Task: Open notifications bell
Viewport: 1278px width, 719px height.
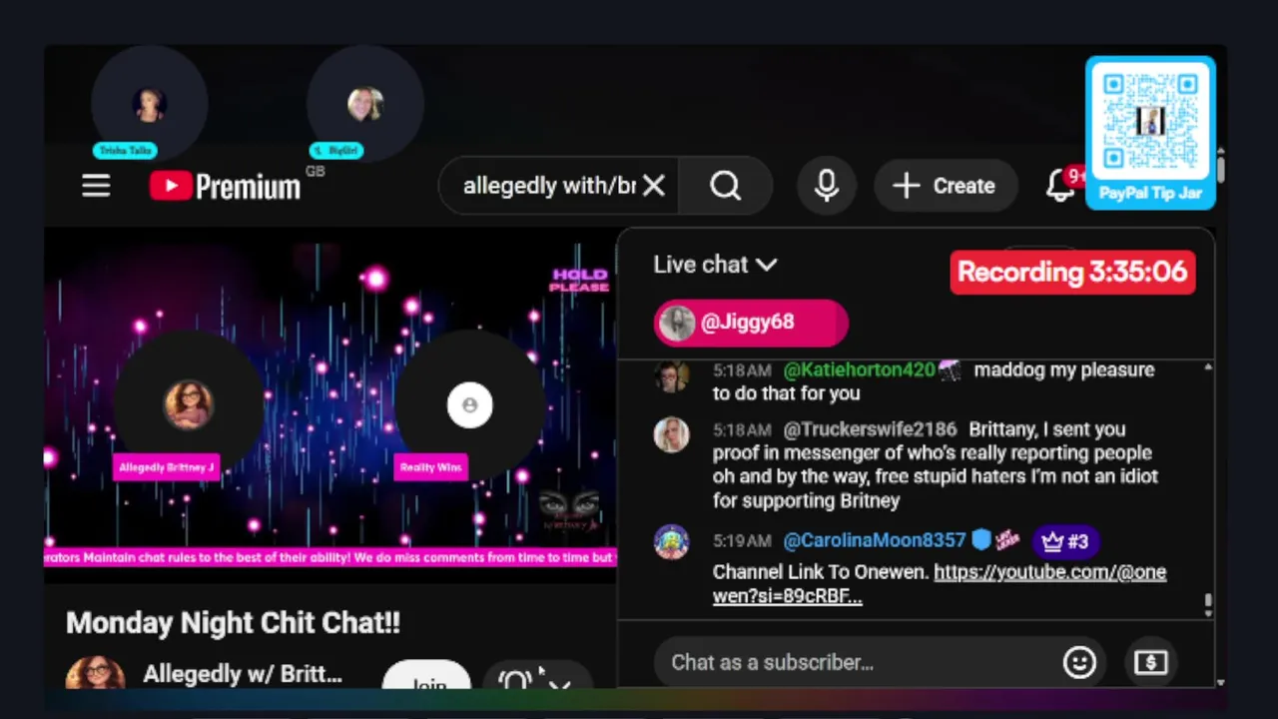Action: [1061, 186]
